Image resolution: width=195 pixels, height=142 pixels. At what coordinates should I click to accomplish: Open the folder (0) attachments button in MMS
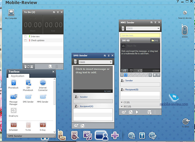(x=155, y=40)
